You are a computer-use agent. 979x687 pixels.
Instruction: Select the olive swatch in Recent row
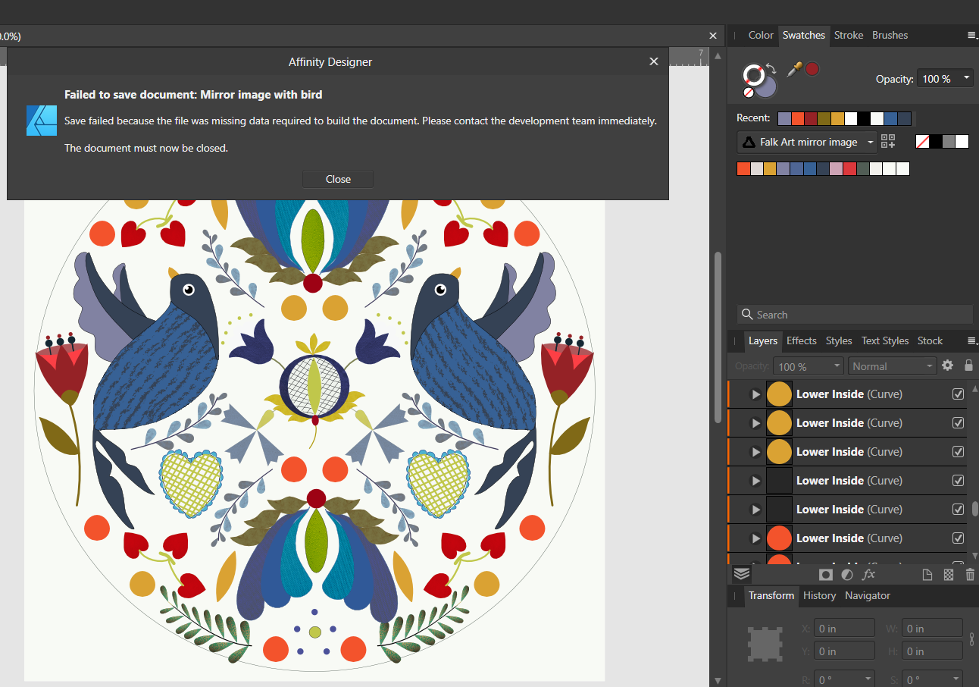click(824, 118)
